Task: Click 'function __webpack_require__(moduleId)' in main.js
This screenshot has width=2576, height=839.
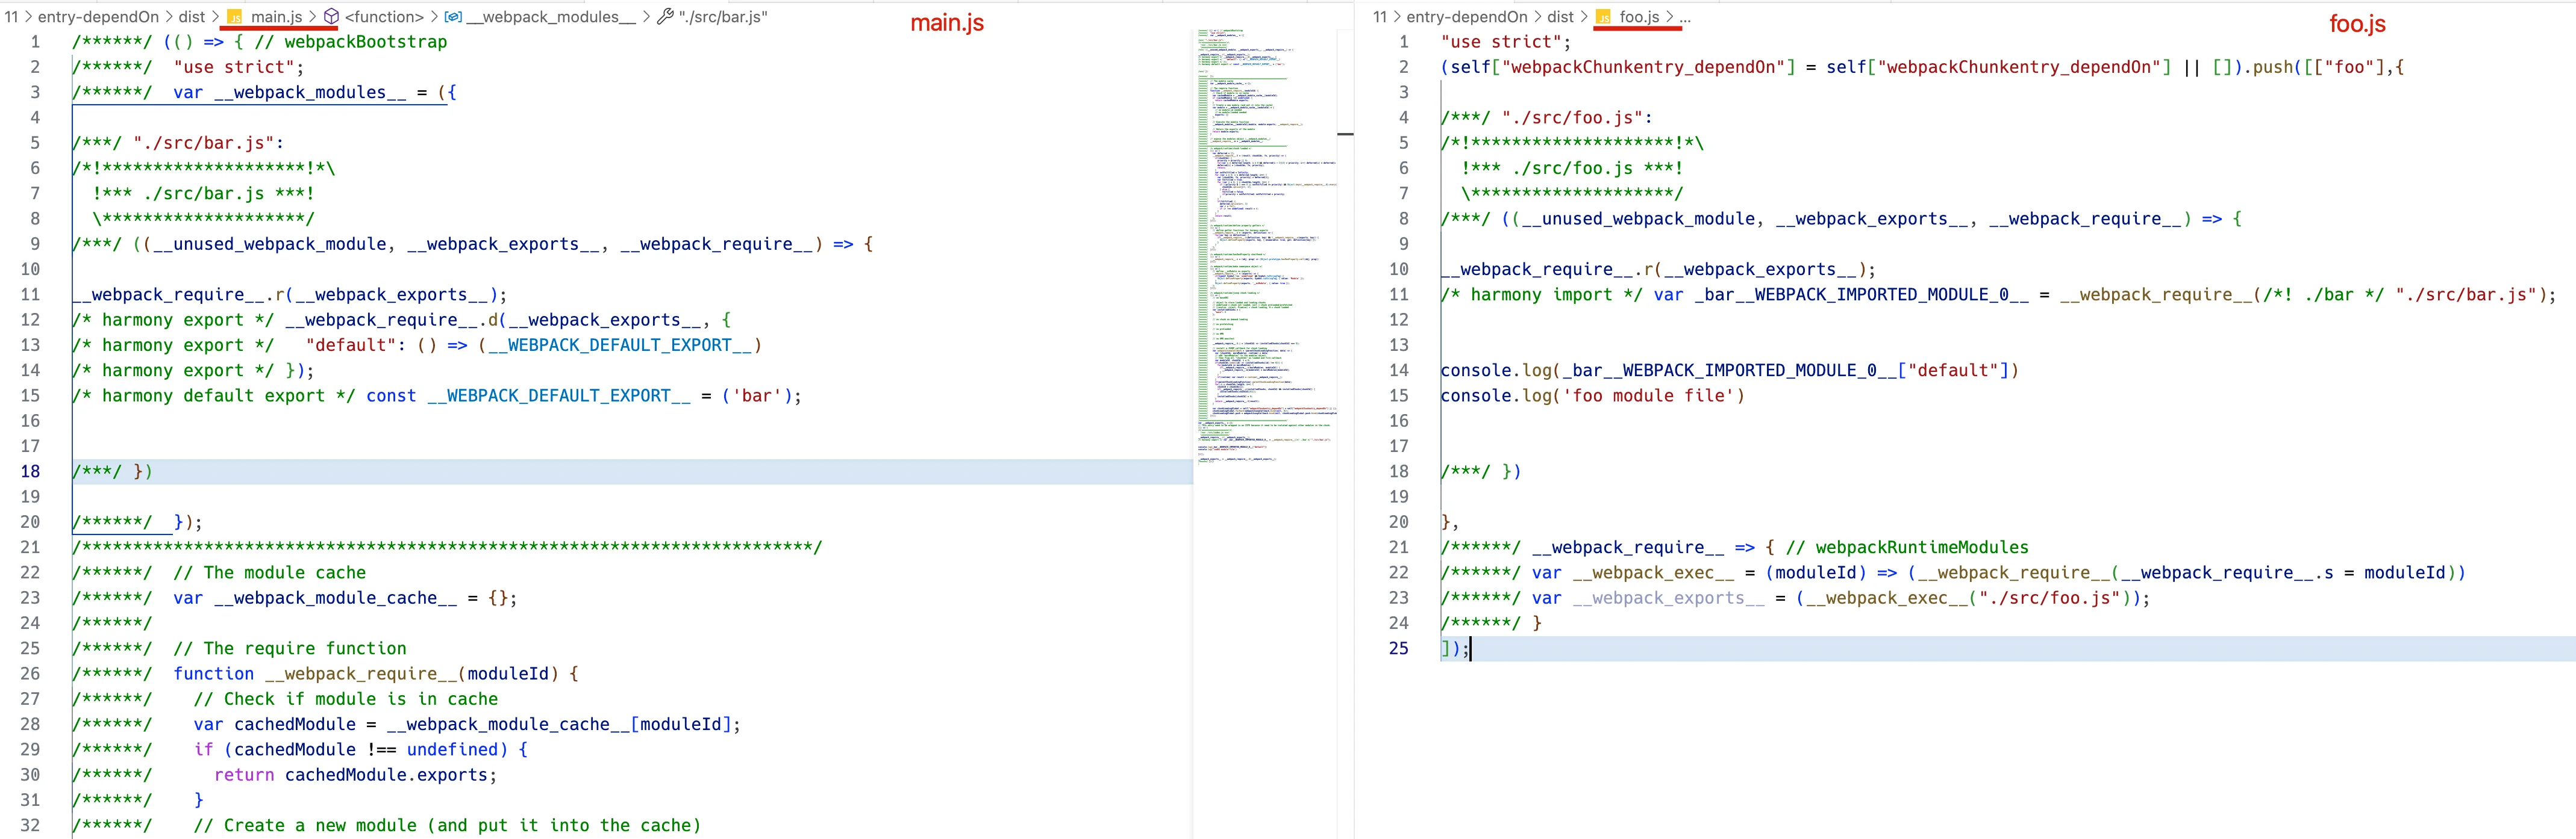Action: point(366,673)
